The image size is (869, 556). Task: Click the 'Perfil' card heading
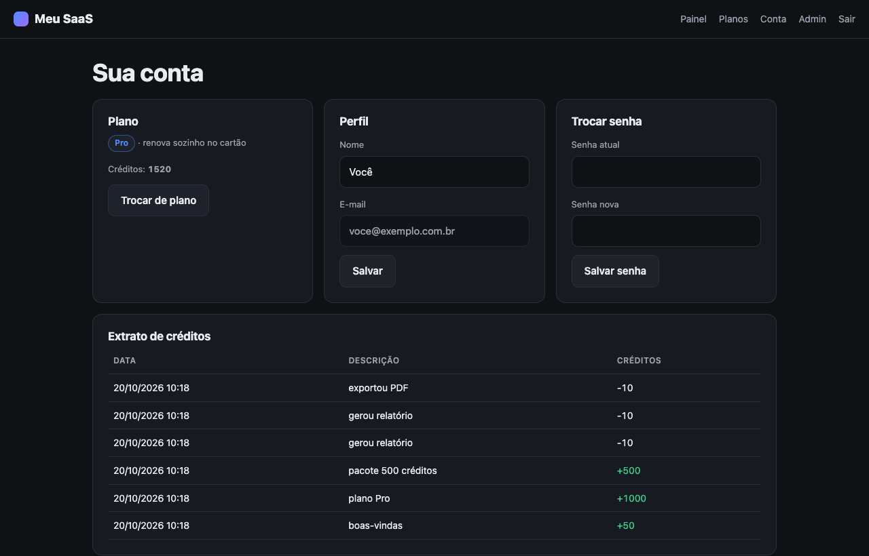[x=354, y=121]
